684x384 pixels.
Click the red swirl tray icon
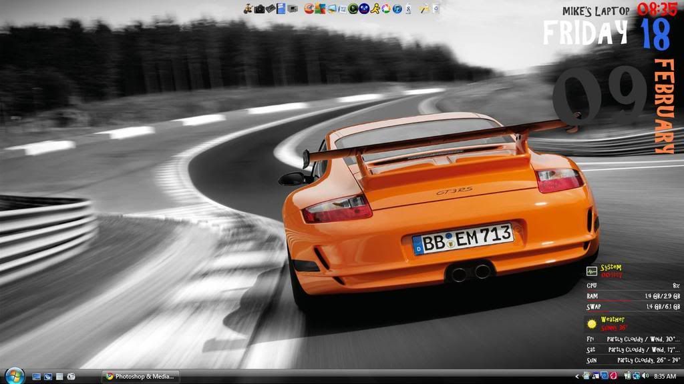[613, 376]
